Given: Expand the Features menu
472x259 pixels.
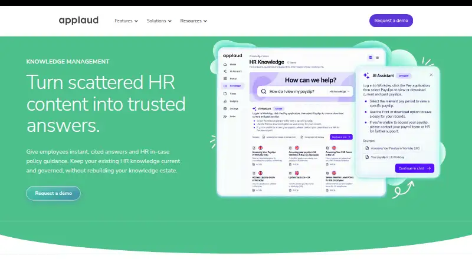Looking at the screenshot, I should pyautogui.click(x=126, y=21).
